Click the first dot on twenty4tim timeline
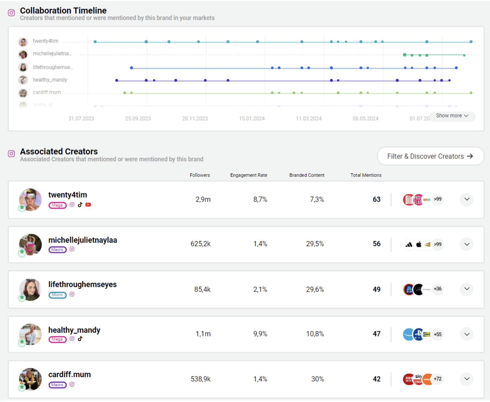This screenshot has width=490, height=402. [x=95, y=42]
